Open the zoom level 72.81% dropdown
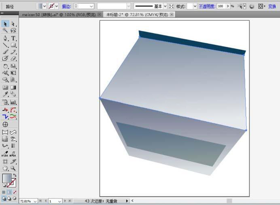 coord(35,201)
